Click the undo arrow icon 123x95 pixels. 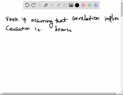pyautogui.click(x=27, y=5)
